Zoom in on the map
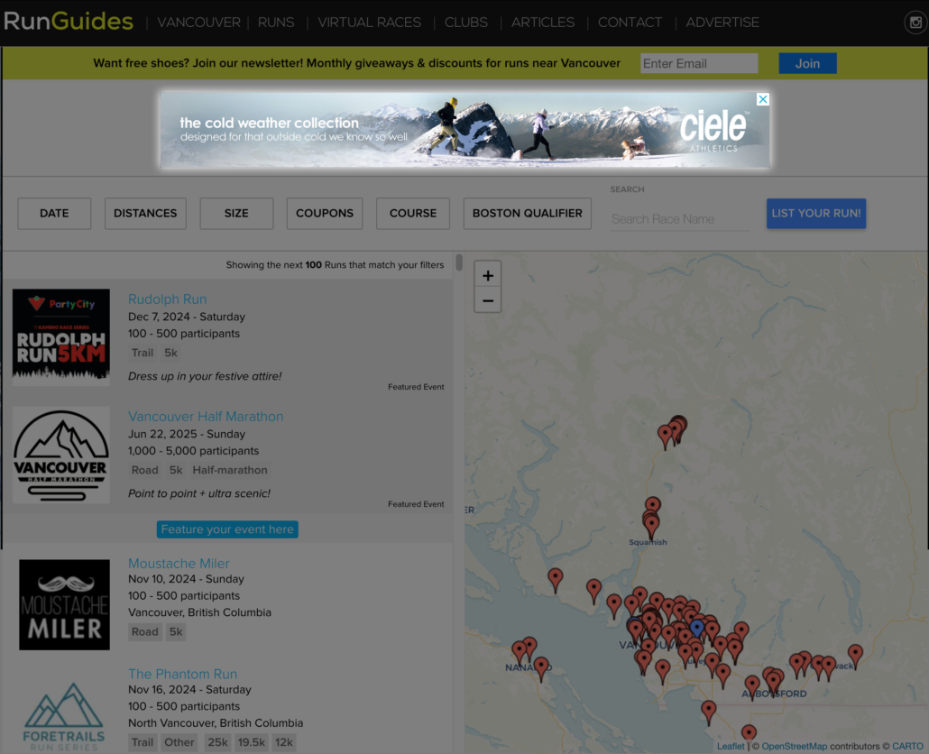The image size is (929, 754). (x=488, y=275)
